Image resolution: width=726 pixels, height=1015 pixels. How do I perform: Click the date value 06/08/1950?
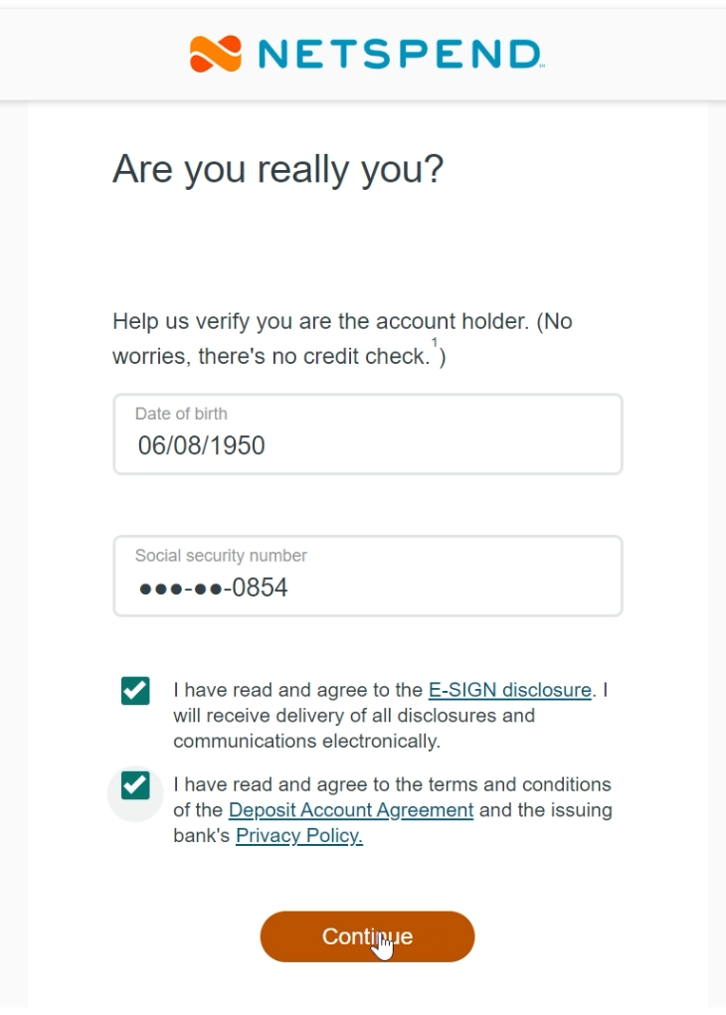pyautogui.click(x=202, y=445)
